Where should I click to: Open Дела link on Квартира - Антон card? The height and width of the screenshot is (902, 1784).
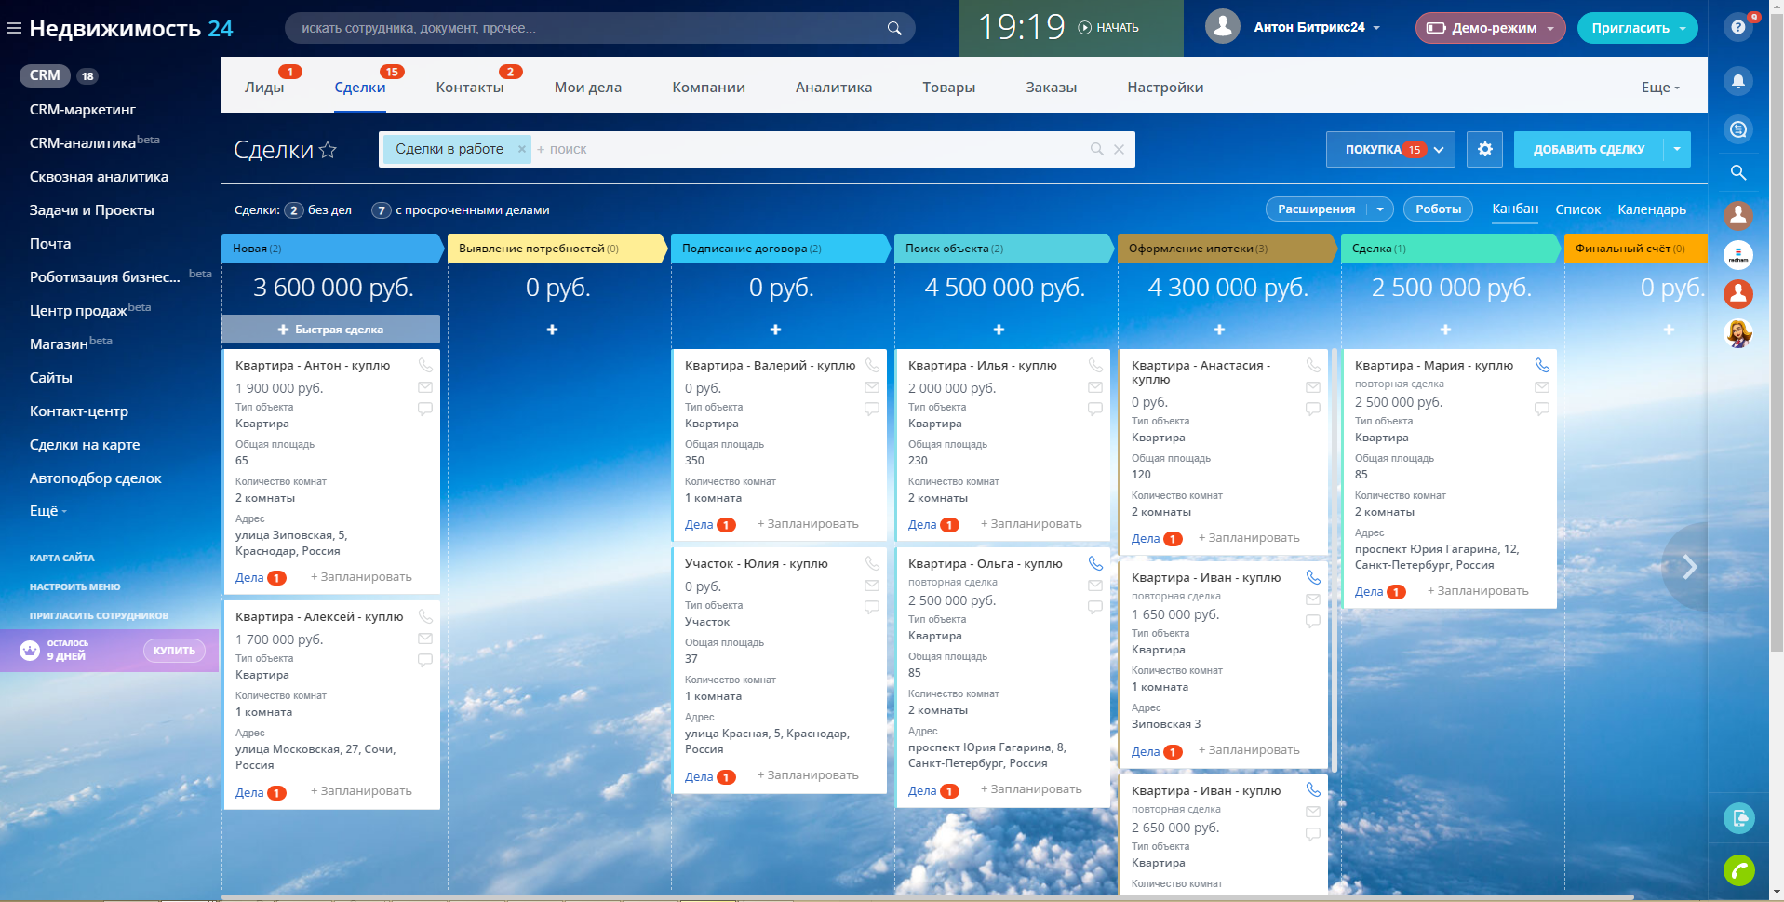[249, 578]
